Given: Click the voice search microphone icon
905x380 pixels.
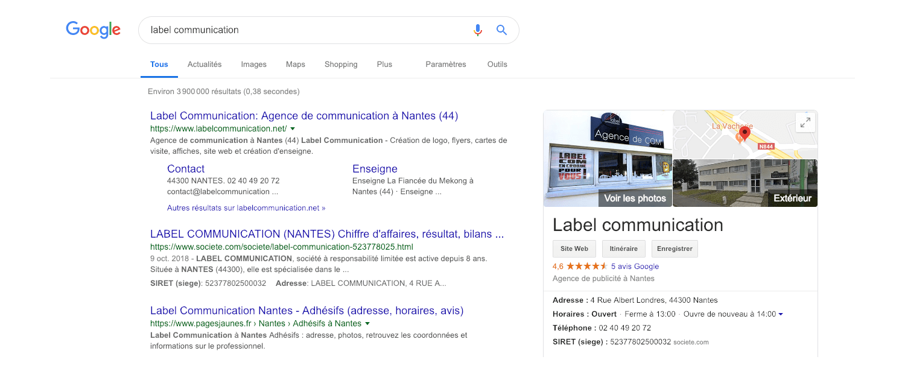Looking at the screenshot, I should (x=478, y=30).
